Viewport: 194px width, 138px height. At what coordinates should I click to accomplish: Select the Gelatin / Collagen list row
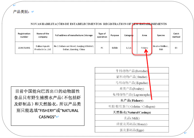[132, 107]
